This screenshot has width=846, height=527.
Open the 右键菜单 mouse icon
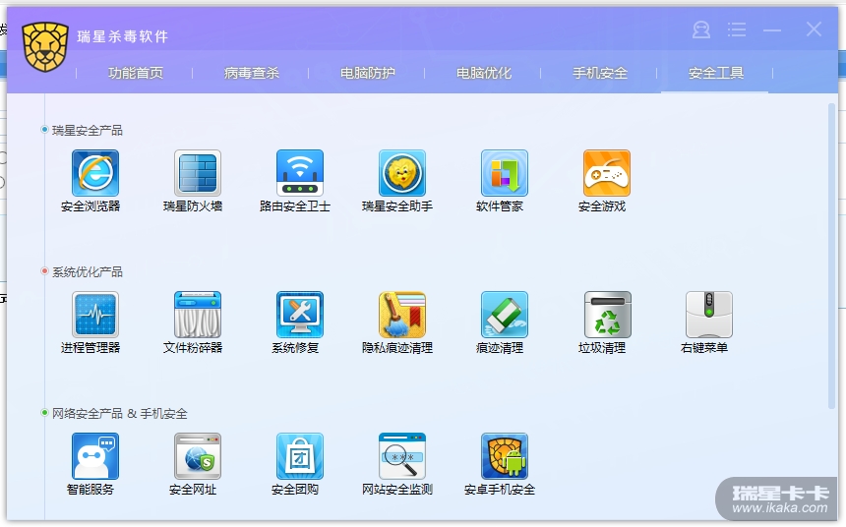pos(709,315)
